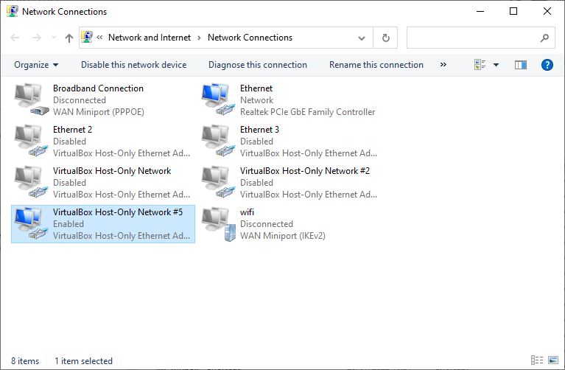Select the Broadband Connection adapter icon

click(29, 100)
